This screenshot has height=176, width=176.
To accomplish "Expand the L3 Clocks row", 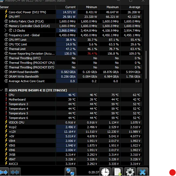I will (x=5, y=31).
